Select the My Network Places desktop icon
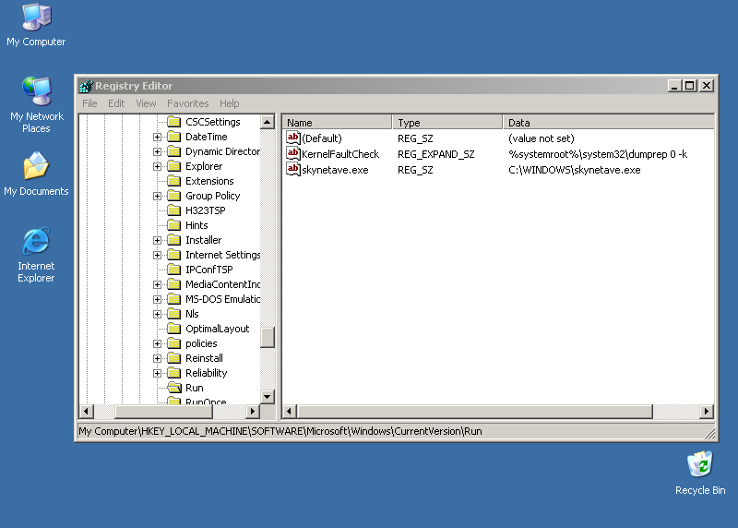738x528 pixels. [36, 104]
